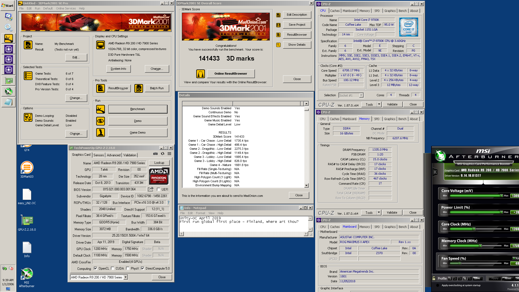The image size is (519, 292).
Task: Open the GPU-Z hamburger menu
Action: (169, 154)
